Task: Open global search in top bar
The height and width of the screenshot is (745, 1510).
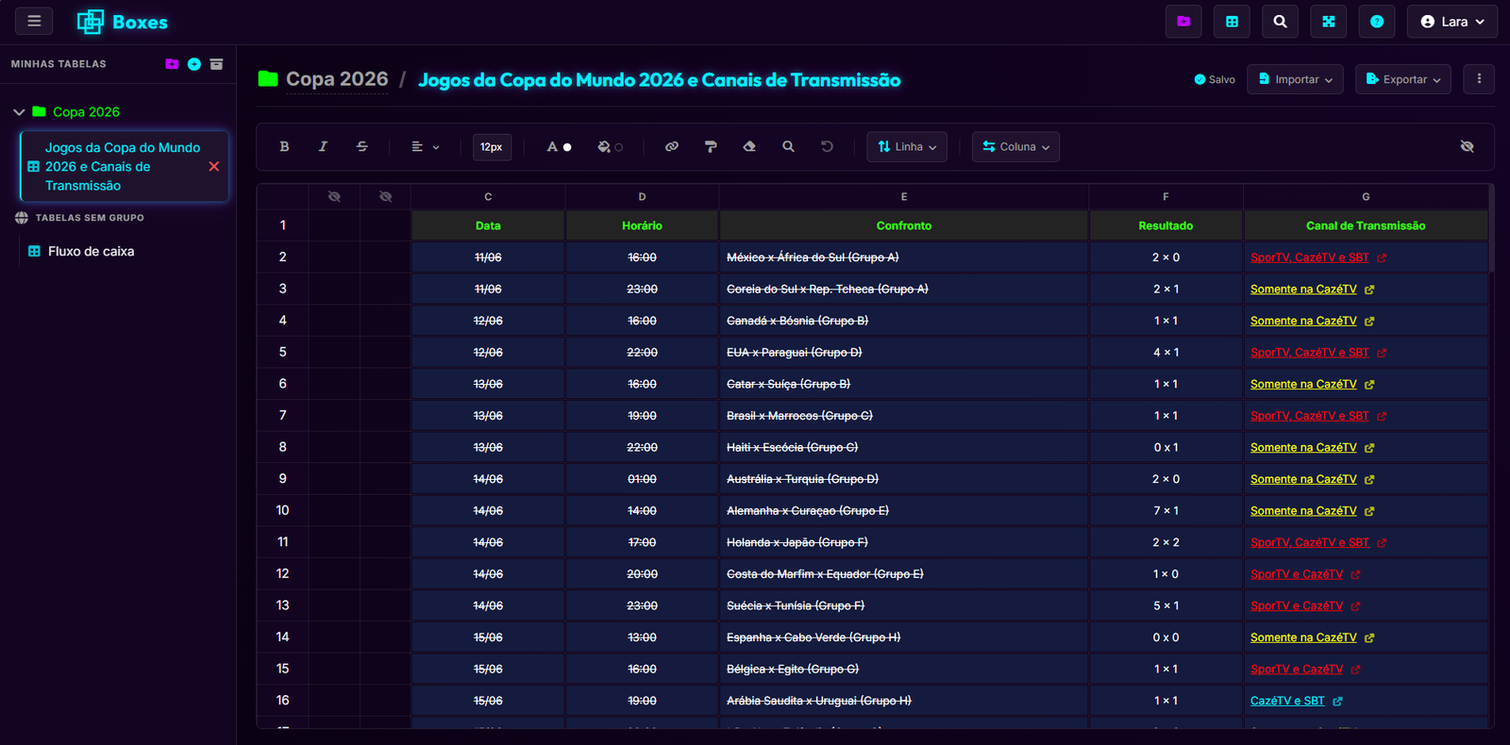Action: click(x=1280, y=22)
